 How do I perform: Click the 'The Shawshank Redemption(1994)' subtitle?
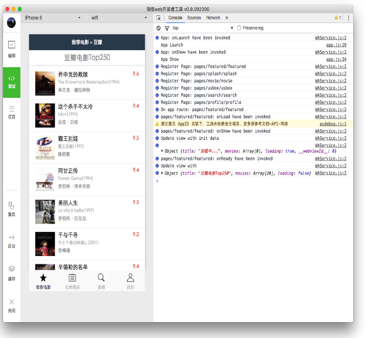pos(89,82)
